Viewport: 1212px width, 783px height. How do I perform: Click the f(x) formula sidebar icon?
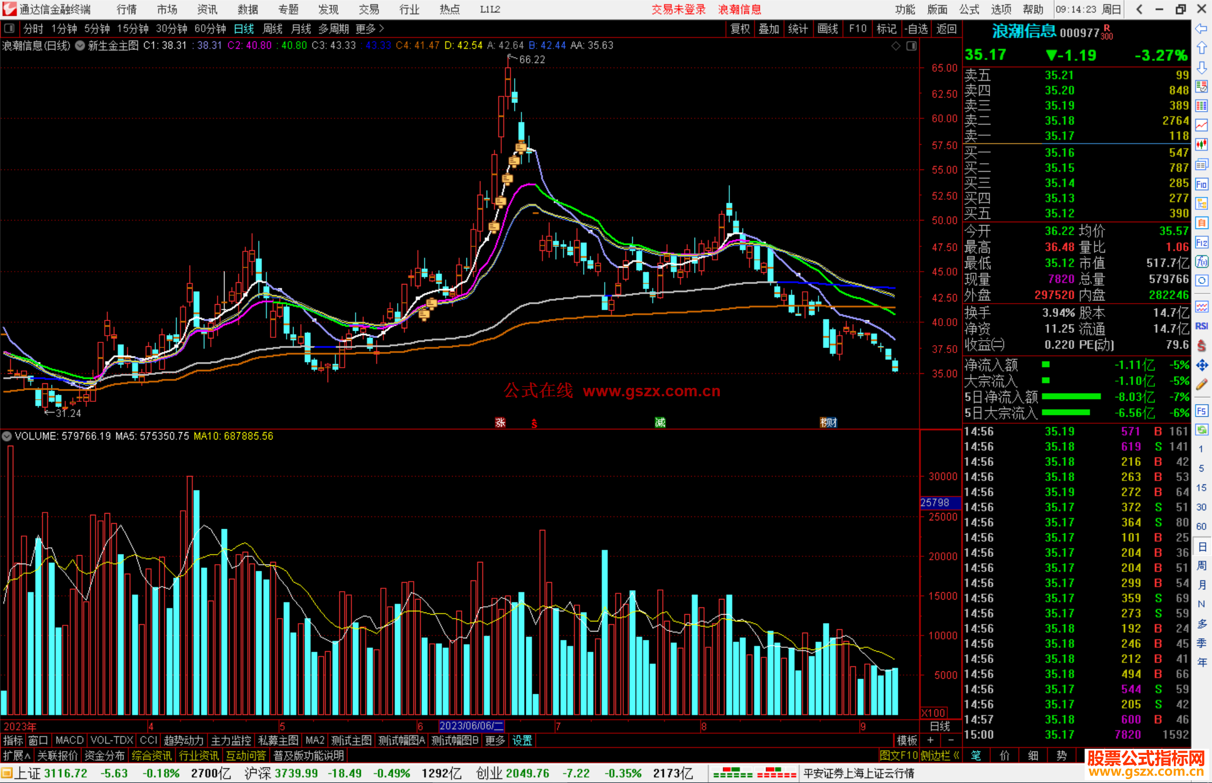tap(1201, 262)
